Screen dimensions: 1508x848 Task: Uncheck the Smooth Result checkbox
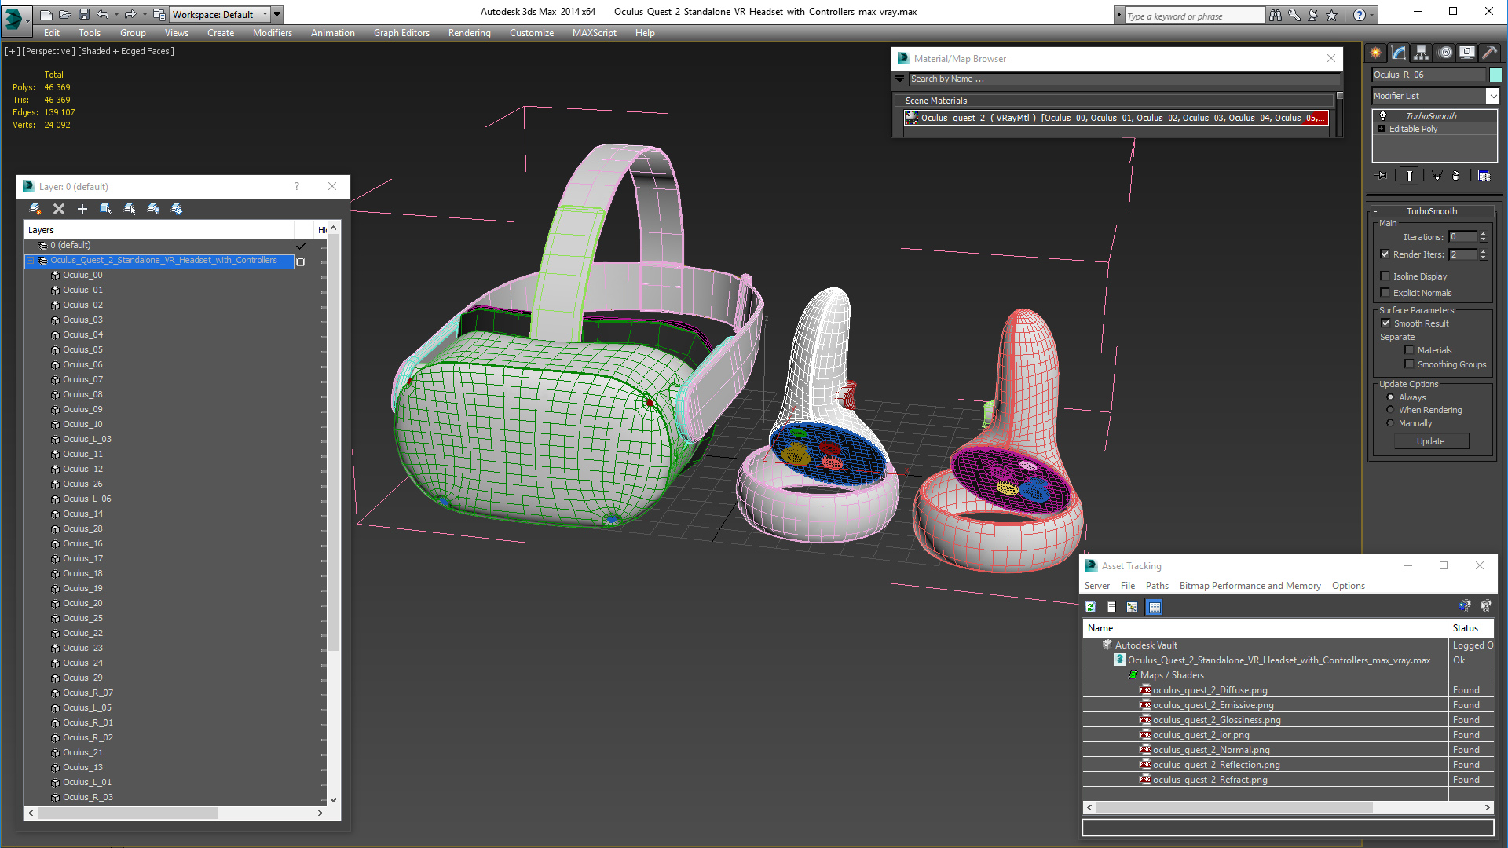1386,323
